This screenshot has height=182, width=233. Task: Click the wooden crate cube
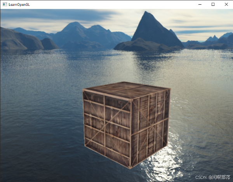click(127, 125)
